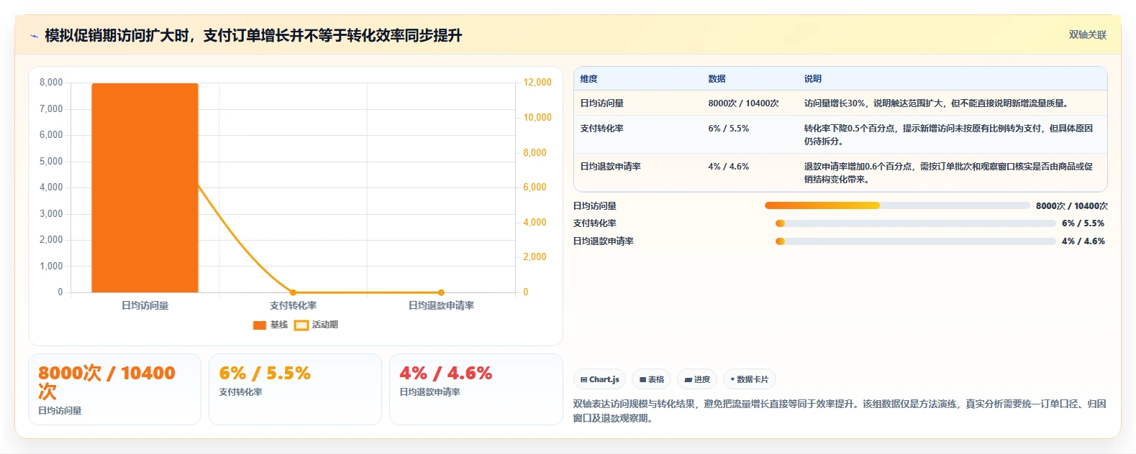
Task: Click progress value 6% / 5.5% on right
Action: pyautogui.click(x=1083, y=223)
